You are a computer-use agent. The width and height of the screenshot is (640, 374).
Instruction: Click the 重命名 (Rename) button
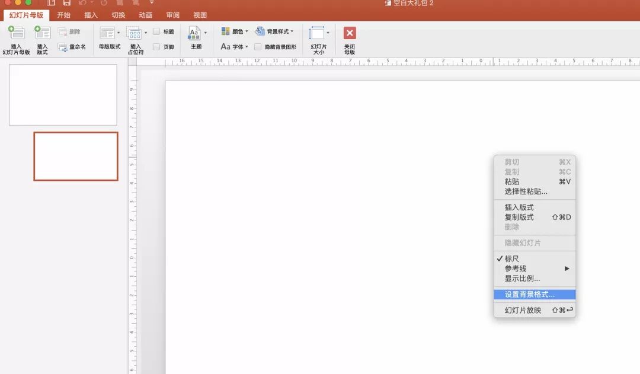pos(72,47)
